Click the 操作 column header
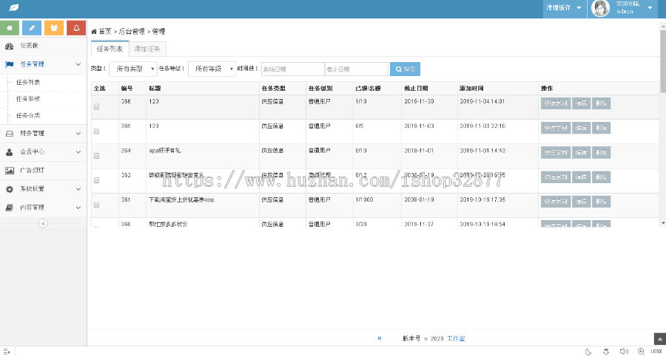This screenshot has height=356, width=666. (x=547, y=89)
